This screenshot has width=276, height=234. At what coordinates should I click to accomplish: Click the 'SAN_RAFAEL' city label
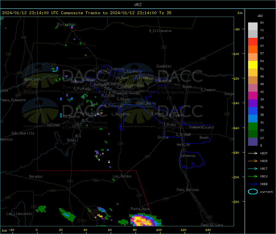point(113,84)
